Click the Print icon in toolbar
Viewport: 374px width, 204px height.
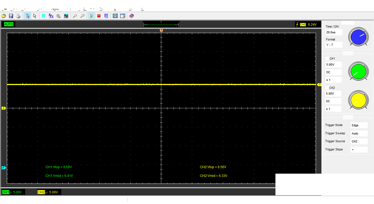tap(18, 16)
